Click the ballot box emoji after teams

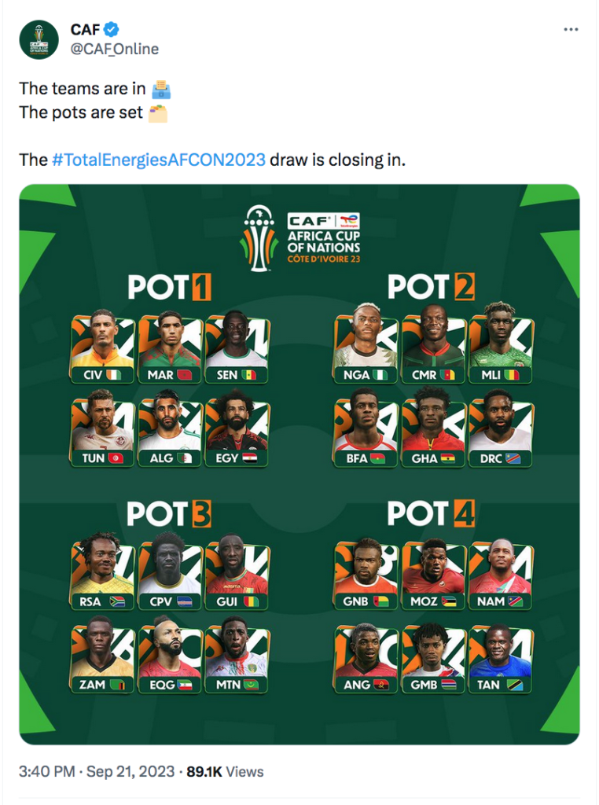tap(161, 90)
